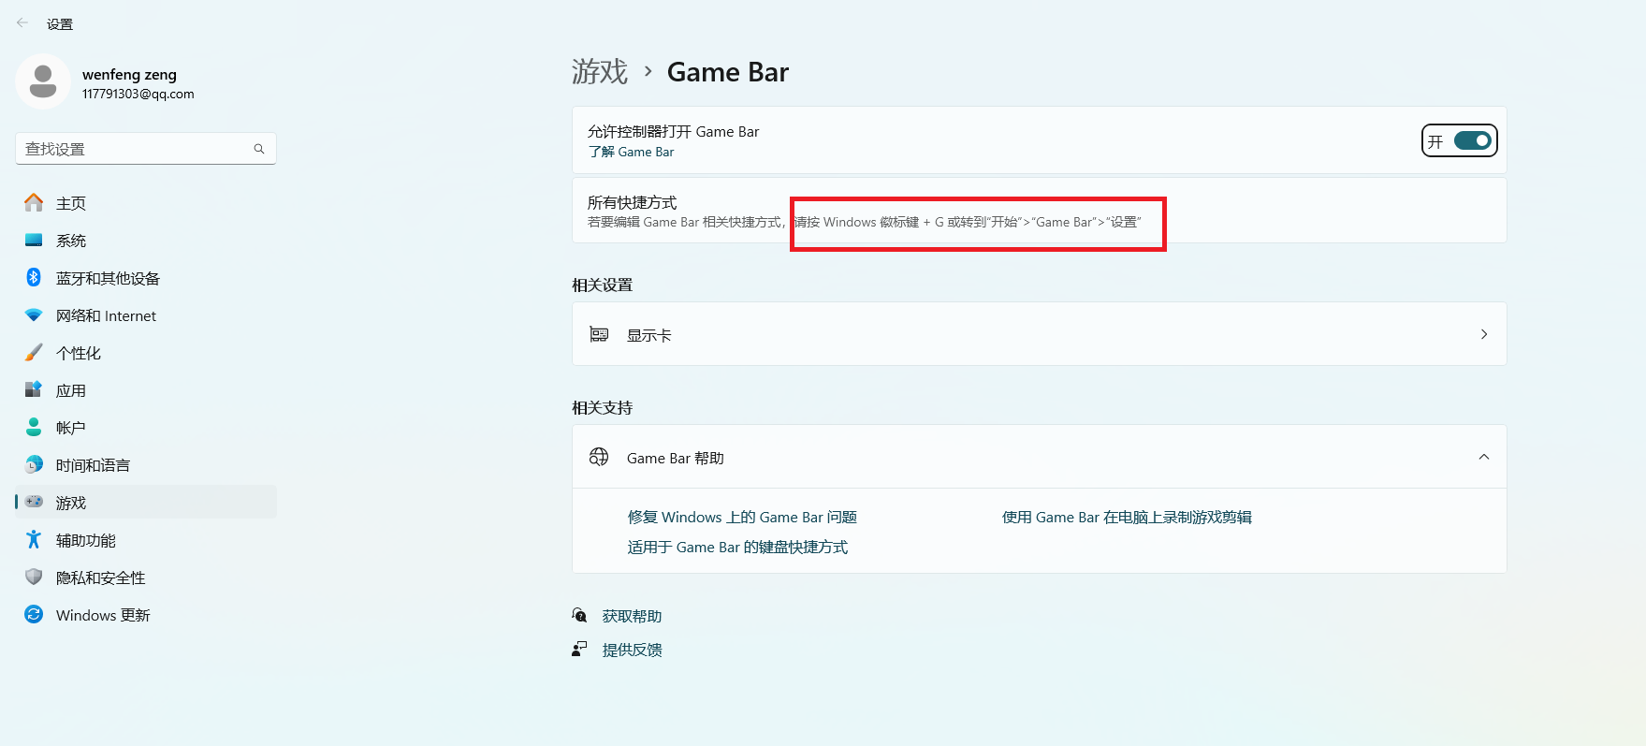
Task: Click the Game Bar 帮助 globe icon
Action: click(599, 457)
